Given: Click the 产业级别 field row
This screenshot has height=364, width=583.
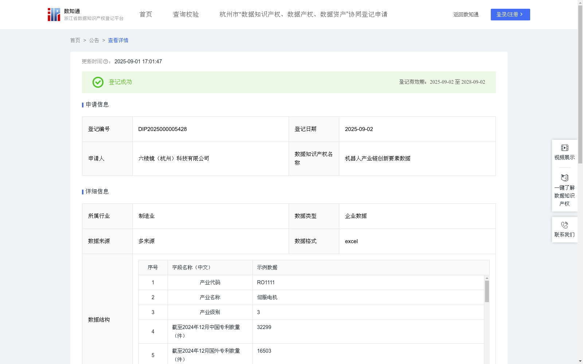Looking at the screenshot, I should [312, 312].
